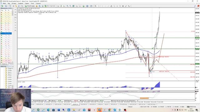Expand the arrows objects dropdown
The image size is (200, 112).
coord(130,6)
